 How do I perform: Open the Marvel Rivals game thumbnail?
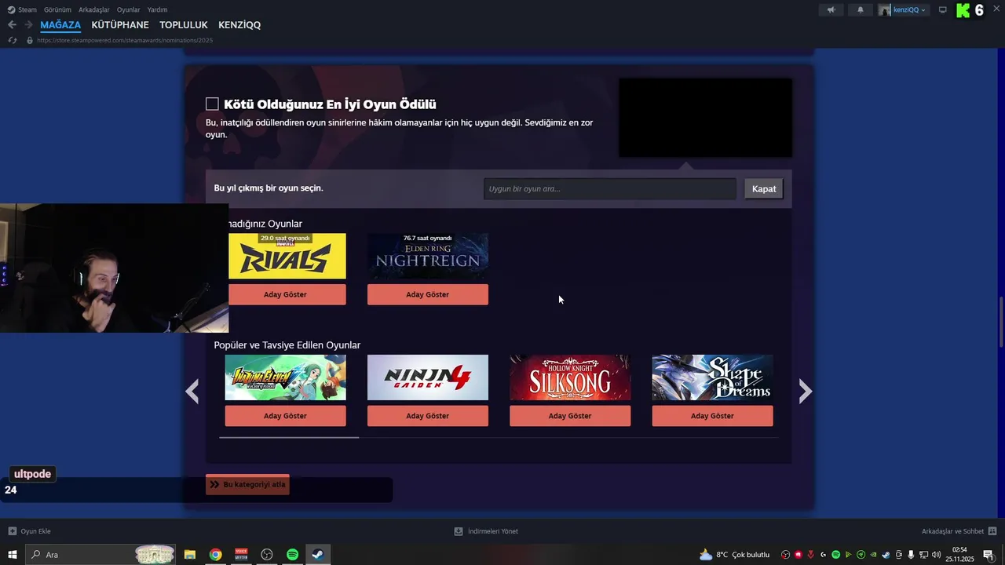[287, 256]
